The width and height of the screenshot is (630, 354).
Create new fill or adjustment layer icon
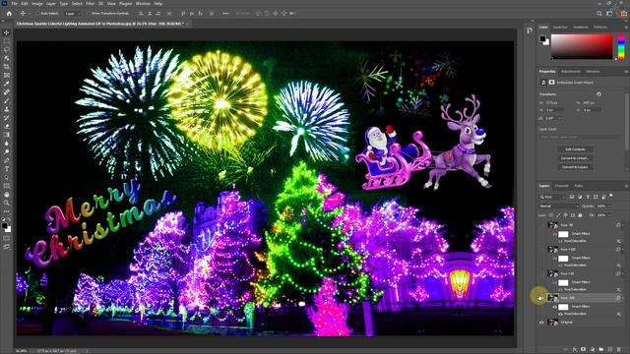coord(593,350)
